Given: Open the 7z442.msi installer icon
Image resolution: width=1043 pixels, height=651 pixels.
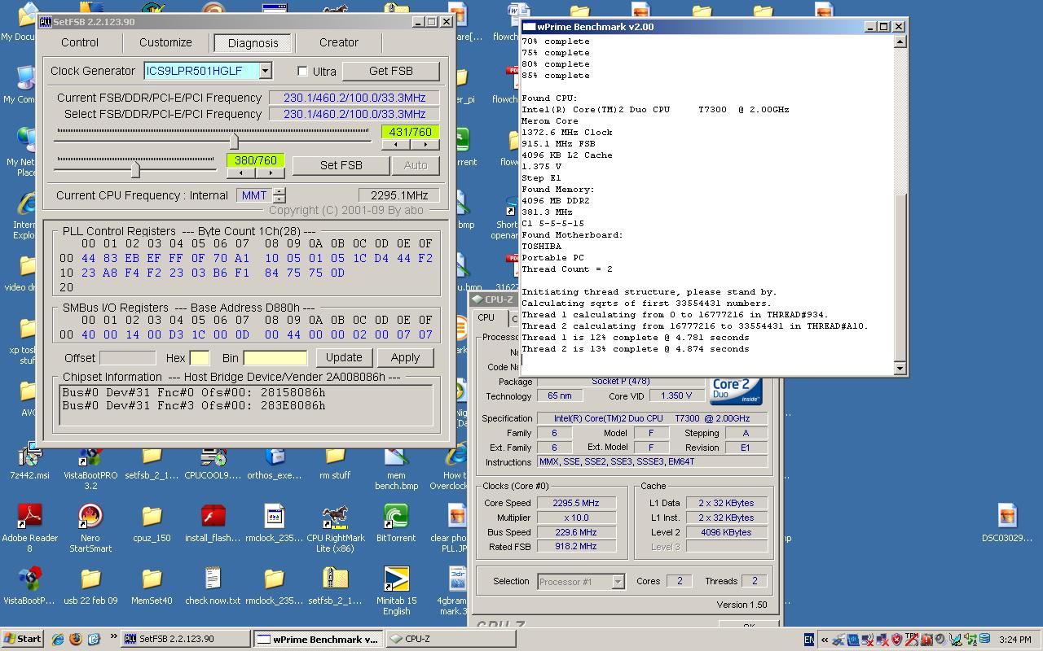Looking at the screenshot, I should (30, 458).
